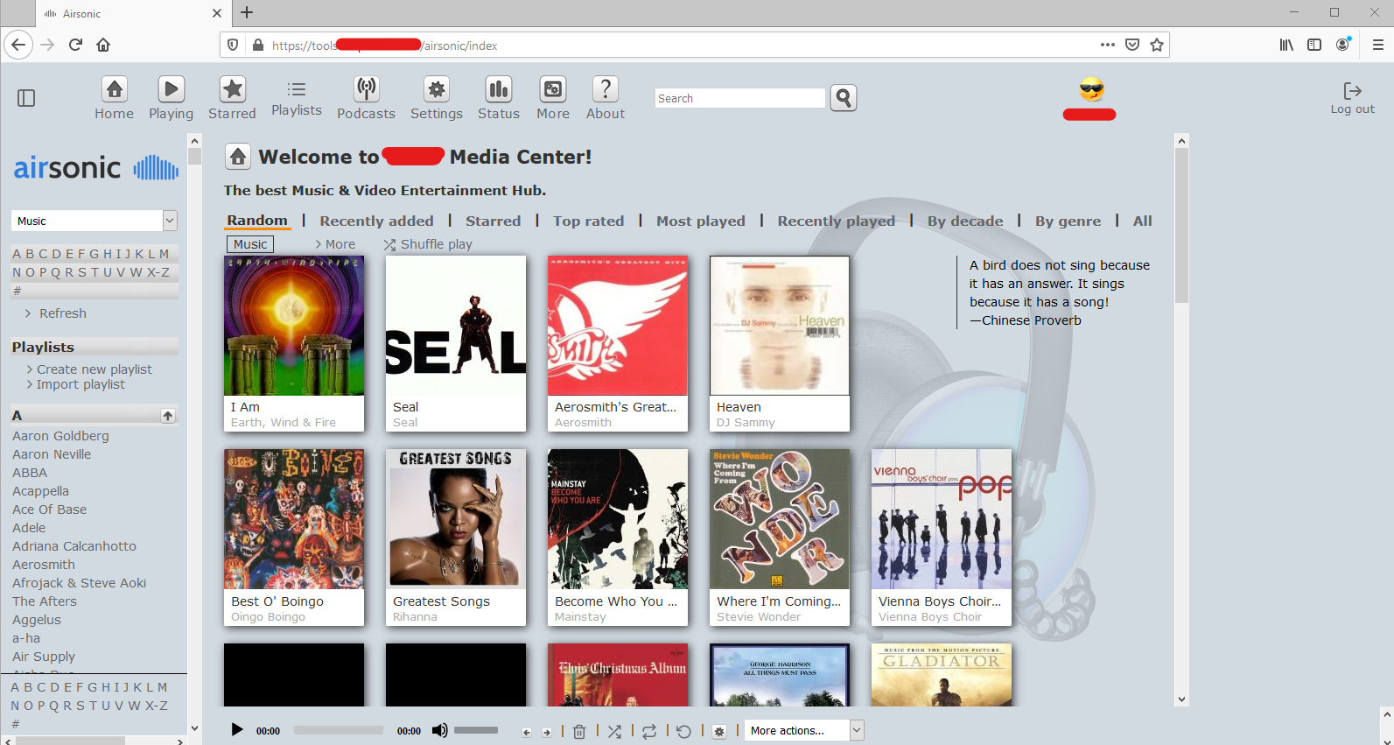Open Best O' Boingo album cover
This screenshot has width=1394, height=745.
(294, 519)
